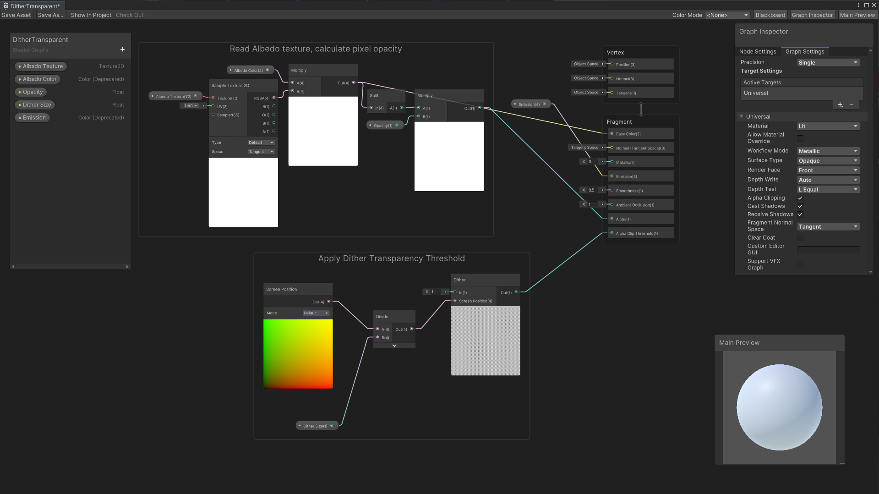Select the Graph Settings tab
Viewport: 879px width, 494px height.
pos(805,51)
